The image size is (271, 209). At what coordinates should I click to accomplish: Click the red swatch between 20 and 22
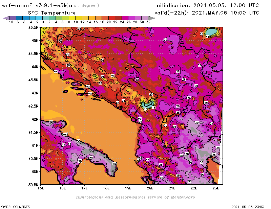(x=112, y=18)
